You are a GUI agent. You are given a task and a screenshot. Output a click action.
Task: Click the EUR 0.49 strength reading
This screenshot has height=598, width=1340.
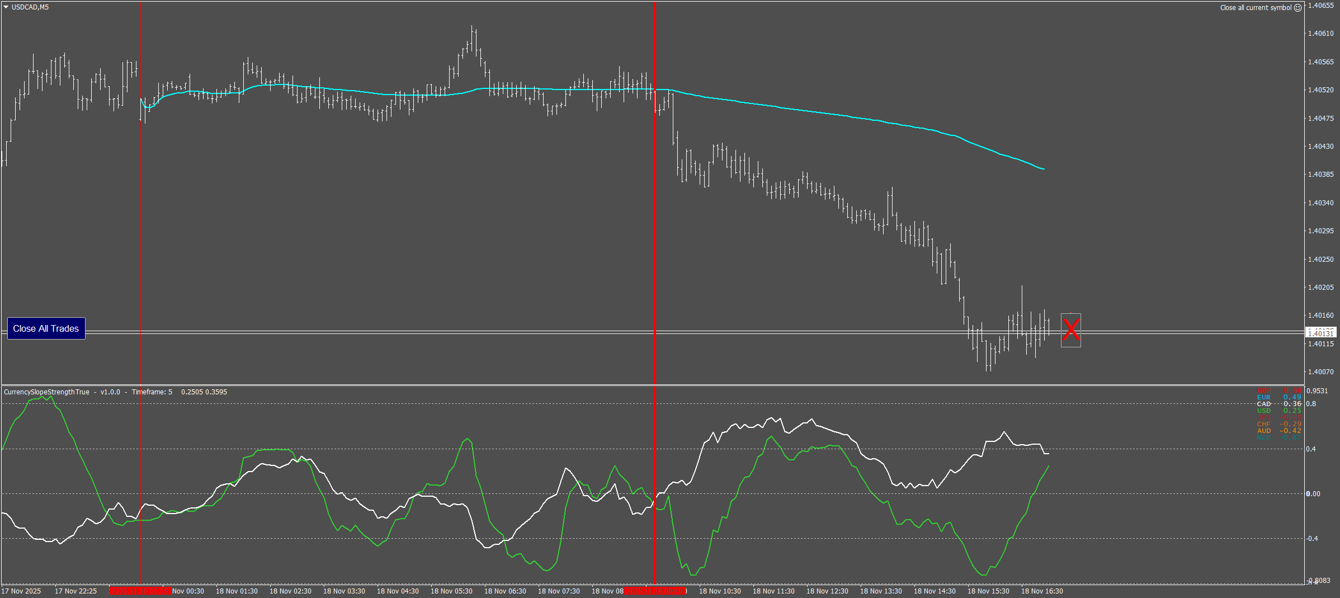coord(1279,397)
